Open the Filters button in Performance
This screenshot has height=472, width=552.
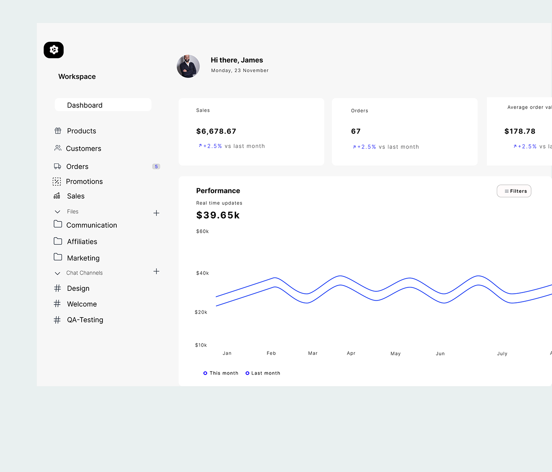pyautogui.click(x=514, y=191)
